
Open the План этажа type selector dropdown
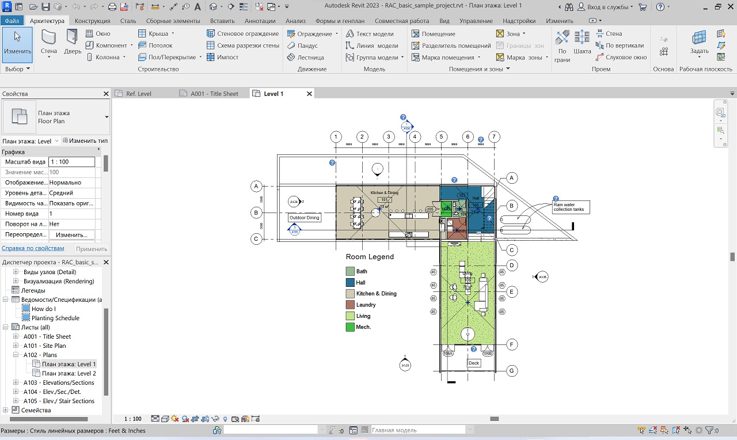pyautogui.click(x=107, y=117)
